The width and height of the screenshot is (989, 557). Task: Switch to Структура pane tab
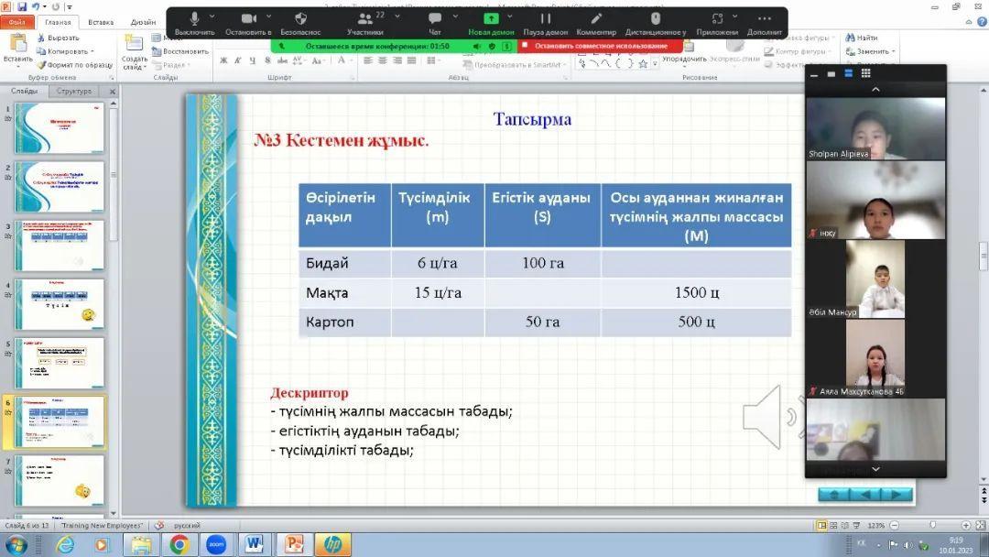74,92
